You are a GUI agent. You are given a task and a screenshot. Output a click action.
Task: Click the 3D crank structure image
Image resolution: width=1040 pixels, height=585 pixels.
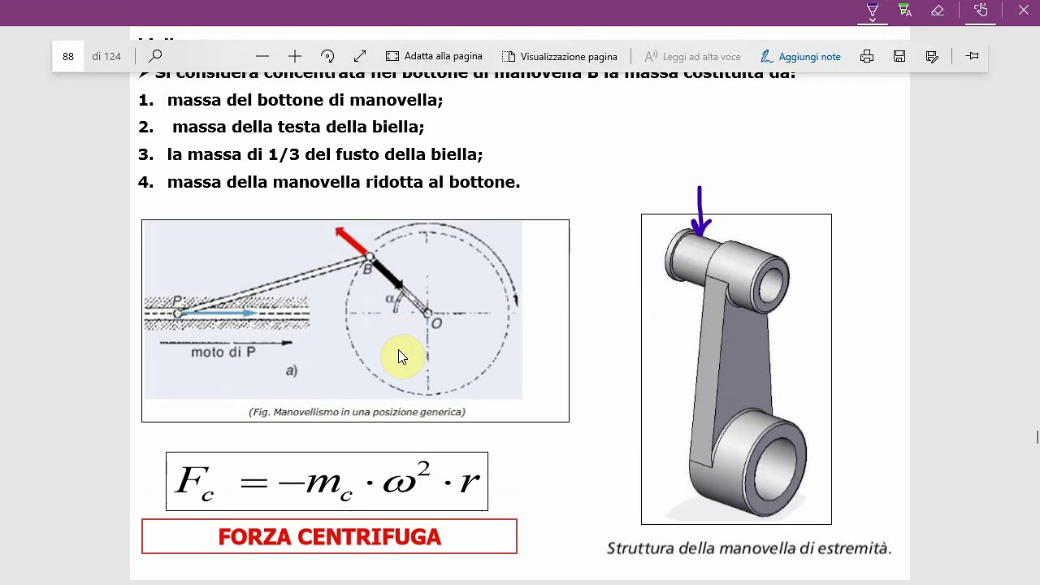tap(736, 369)
